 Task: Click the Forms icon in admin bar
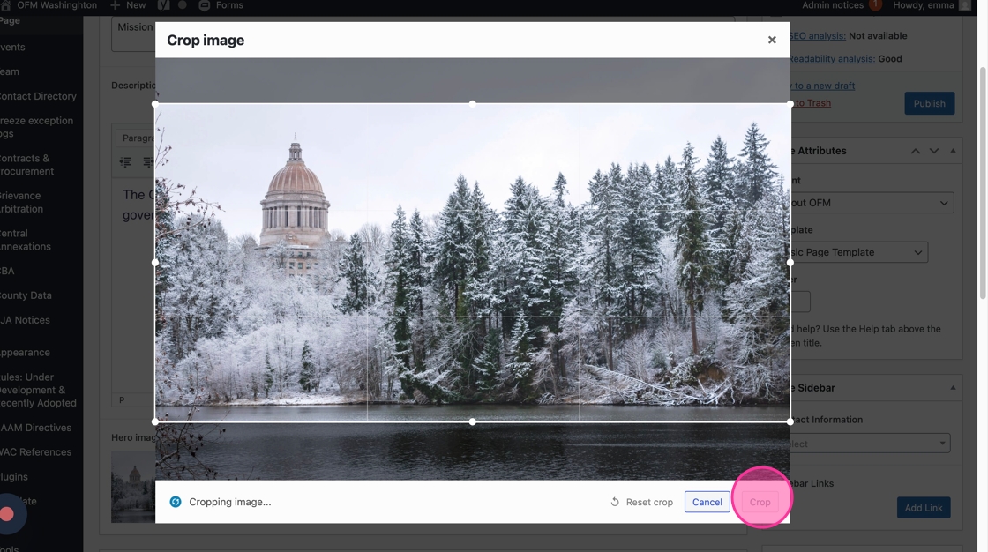[204, 5]
